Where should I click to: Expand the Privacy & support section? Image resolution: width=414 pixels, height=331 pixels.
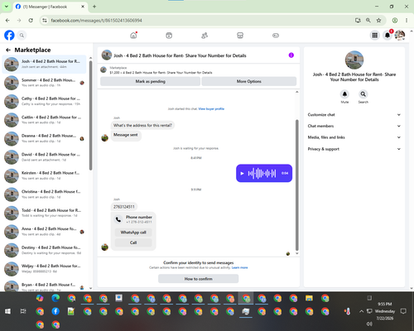[x=354, y=149]
